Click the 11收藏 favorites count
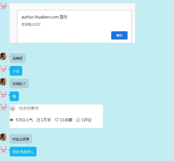The image size is (174, 161). (66, 120)
